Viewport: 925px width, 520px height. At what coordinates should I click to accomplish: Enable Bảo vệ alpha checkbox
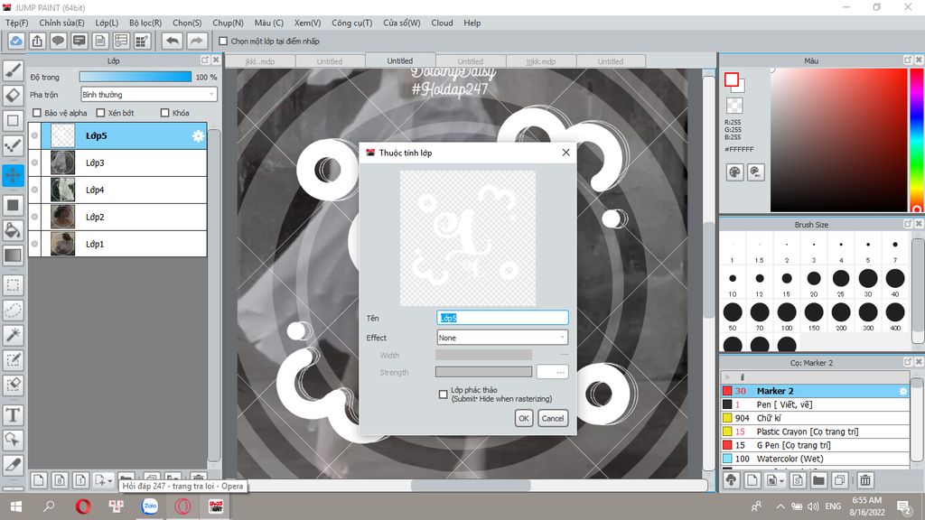click(x=37, y=113)
